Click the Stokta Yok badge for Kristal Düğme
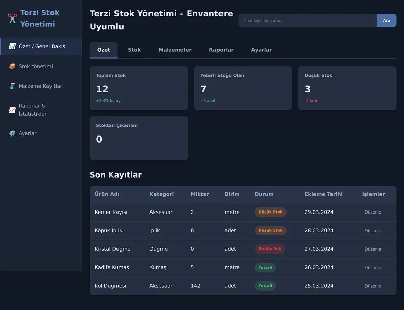This screenshot has width=404, height=310. click(x=270, y=249)
